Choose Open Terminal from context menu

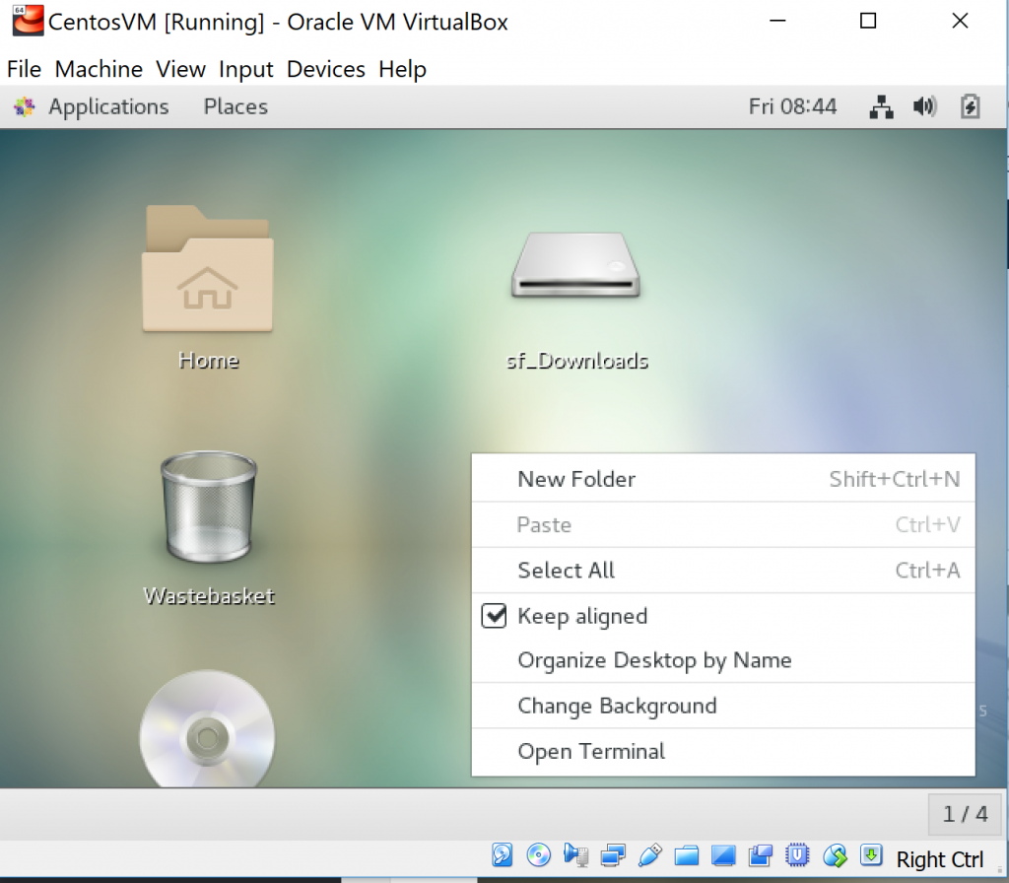coord(723,751)
